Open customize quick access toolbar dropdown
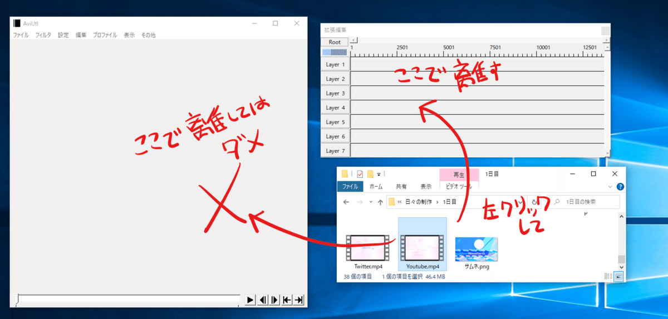 (x=379, y=174)
